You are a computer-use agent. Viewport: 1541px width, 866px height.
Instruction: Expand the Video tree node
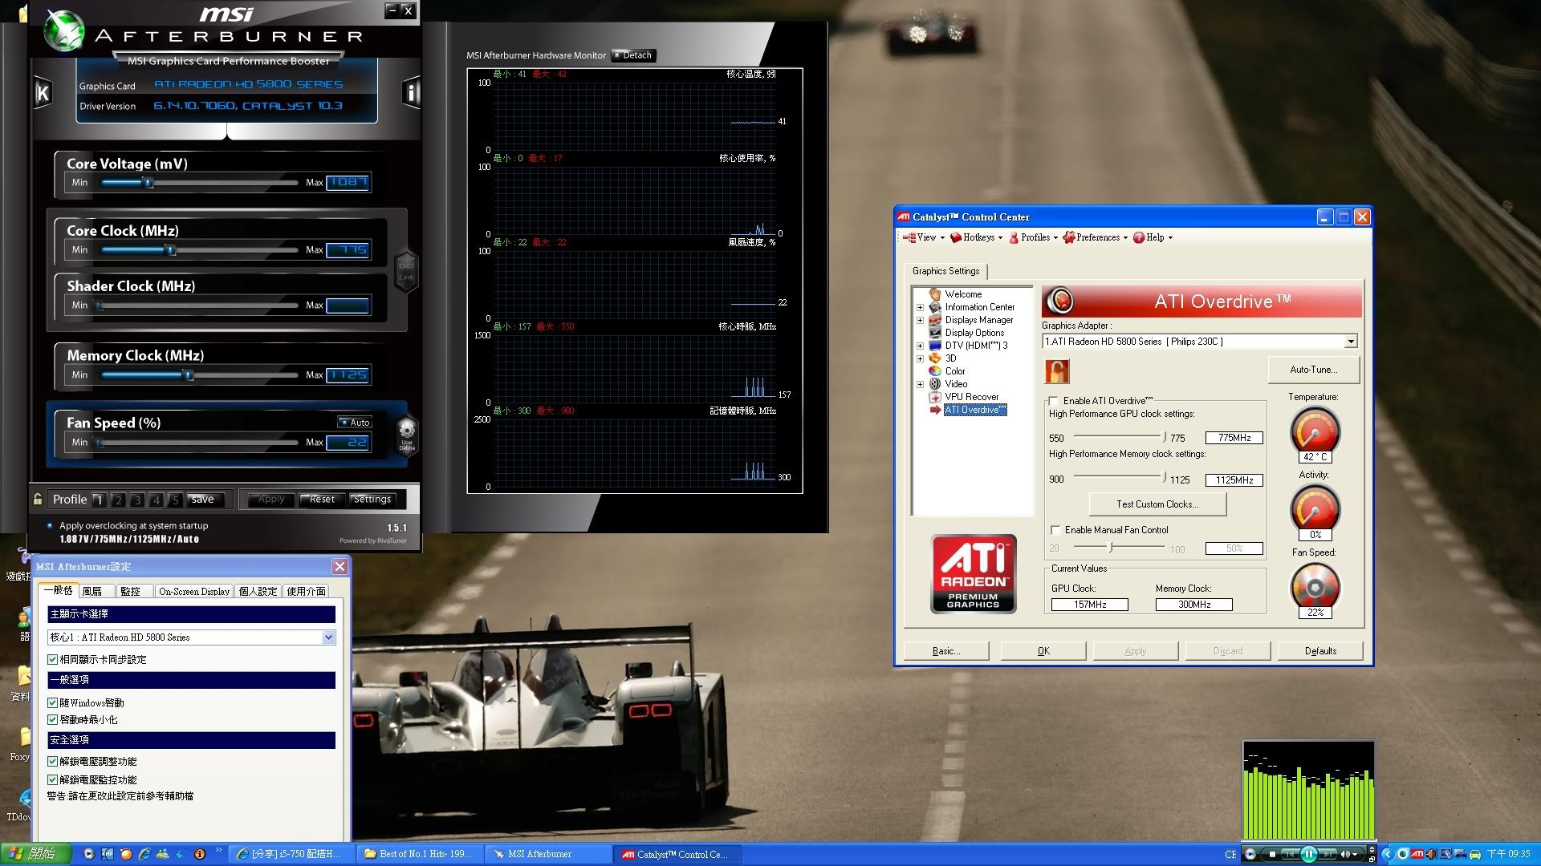[x=920, y=384]
